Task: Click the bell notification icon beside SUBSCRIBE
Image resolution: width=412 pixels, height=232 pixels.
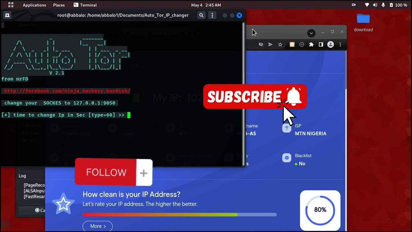Action: [294, 96]
